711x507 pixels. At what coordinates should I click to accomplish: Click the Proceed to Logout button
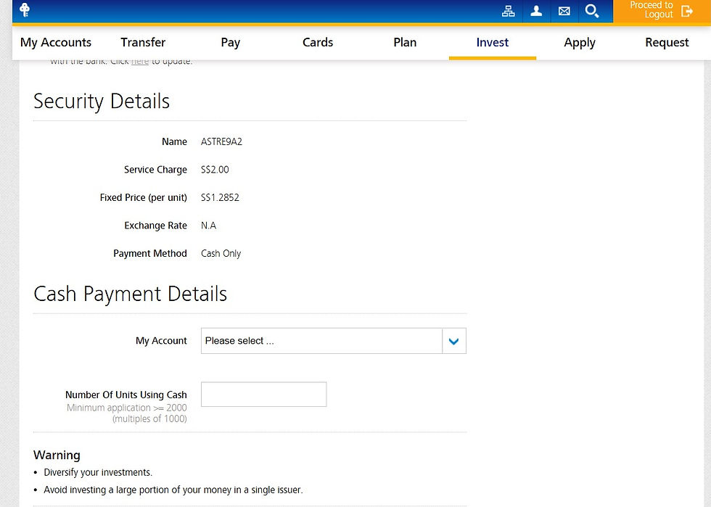[662, 11]
